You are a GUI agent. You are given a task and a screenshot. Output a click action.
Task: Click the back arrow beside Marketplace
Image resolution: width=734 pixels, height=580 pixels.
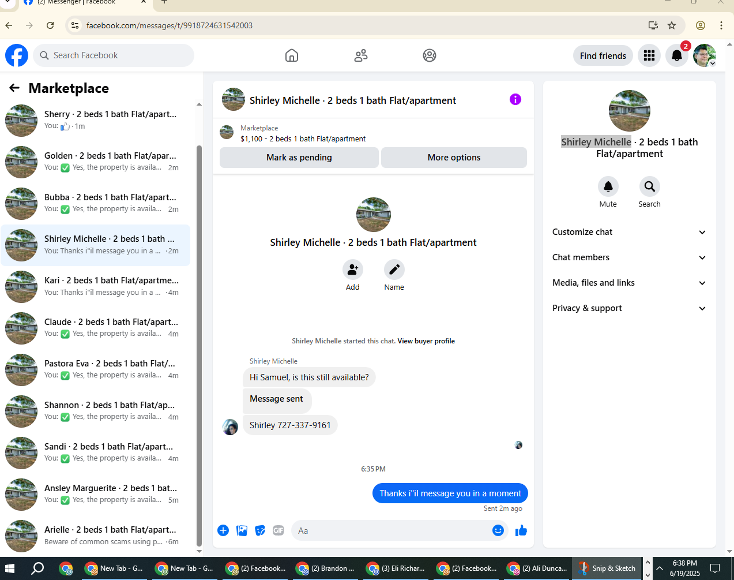click(x=14, y=88)
